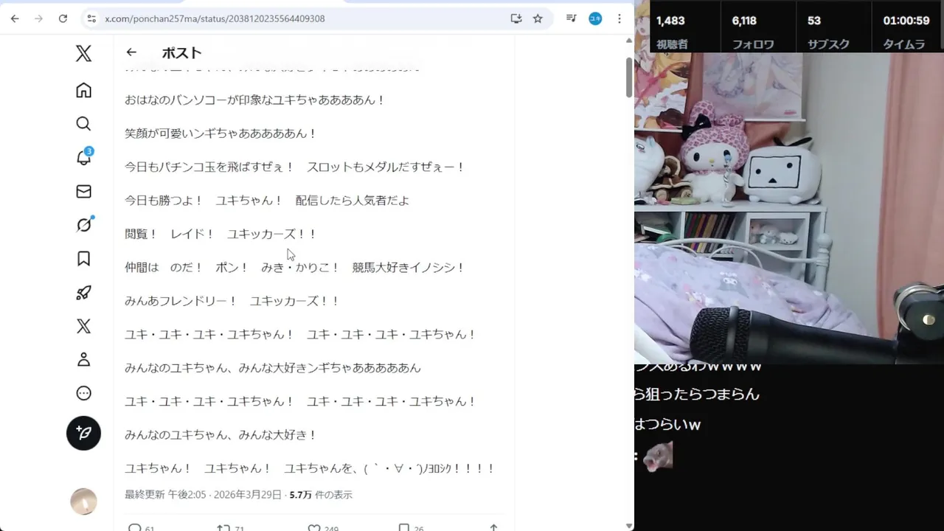Open the More circle-dots icon
The width and height of the screenshot is (944, 531).
pos(83,394)
